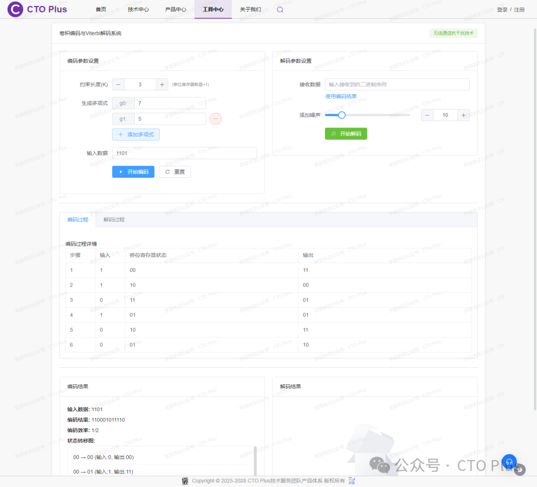537x487 pixels.
Task: Click 无线通信抗干扰技术 tag
Action: pos(453,33)
